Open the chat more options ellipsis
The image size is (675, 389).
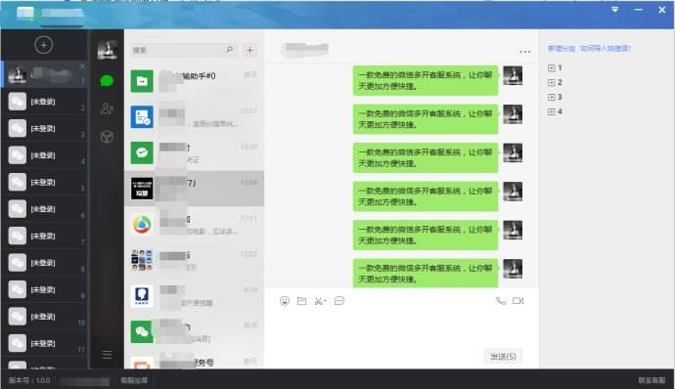tap(524, 52)
